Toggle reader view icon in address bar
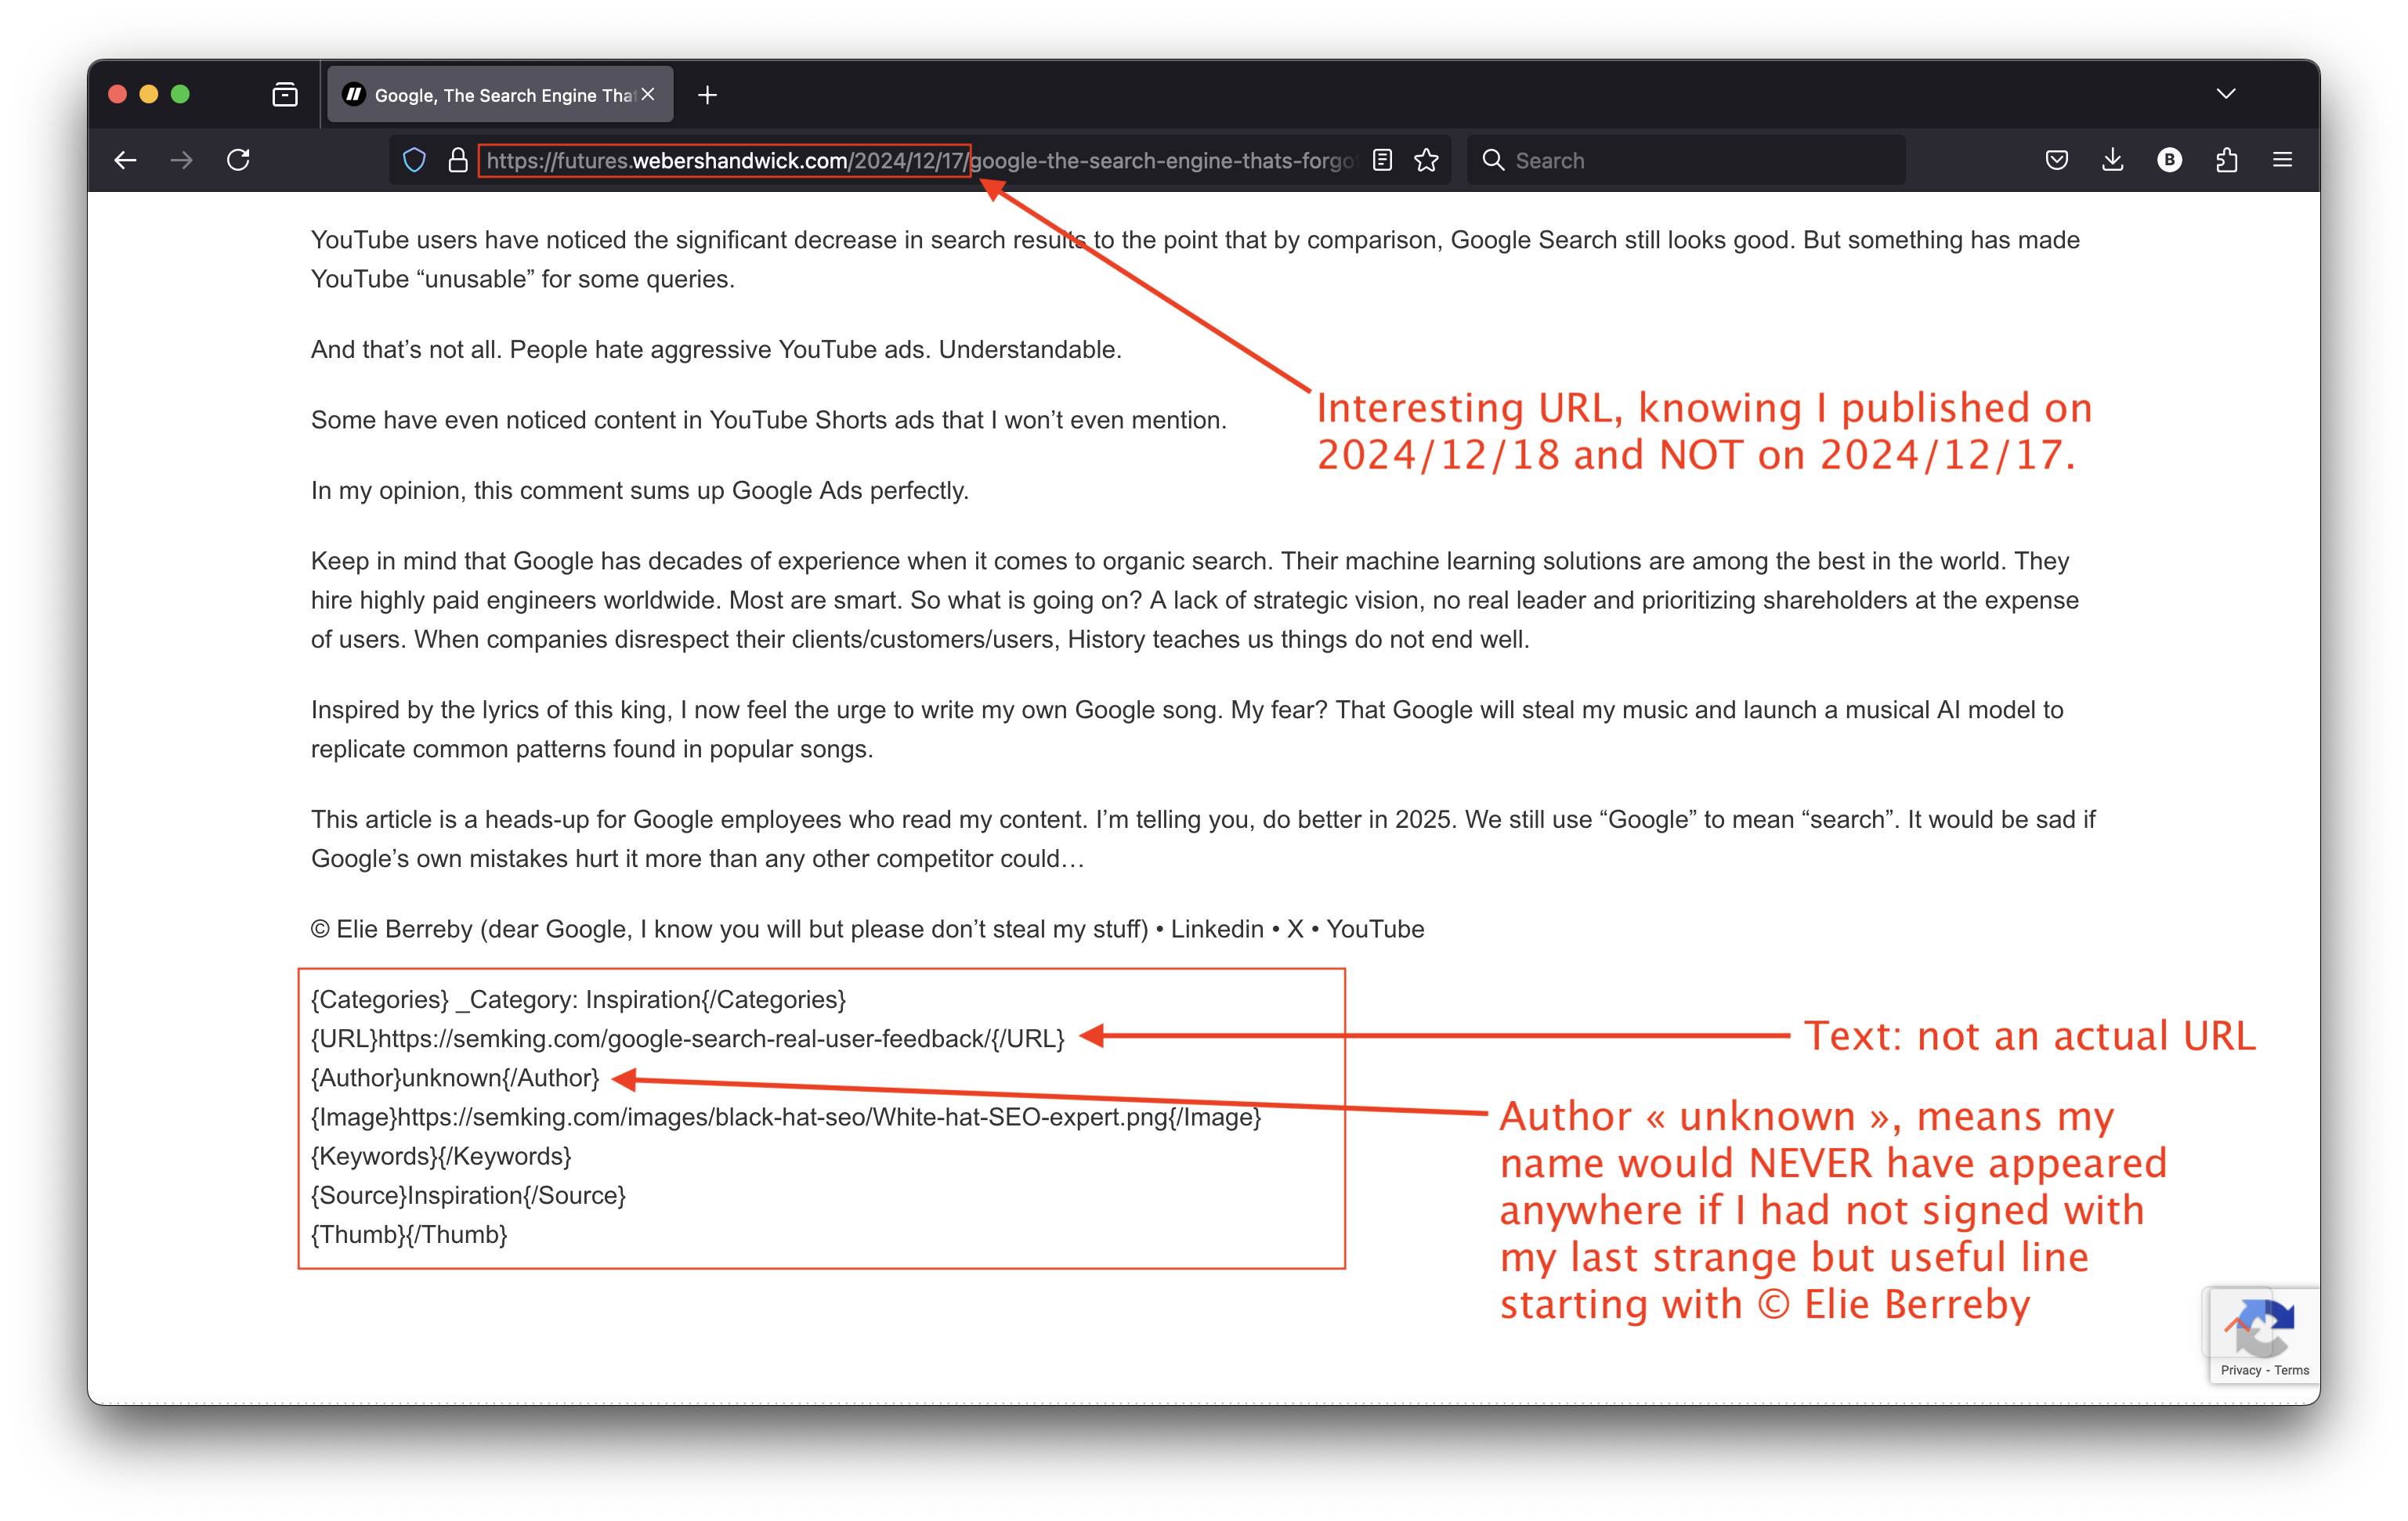 (1382, 160)
